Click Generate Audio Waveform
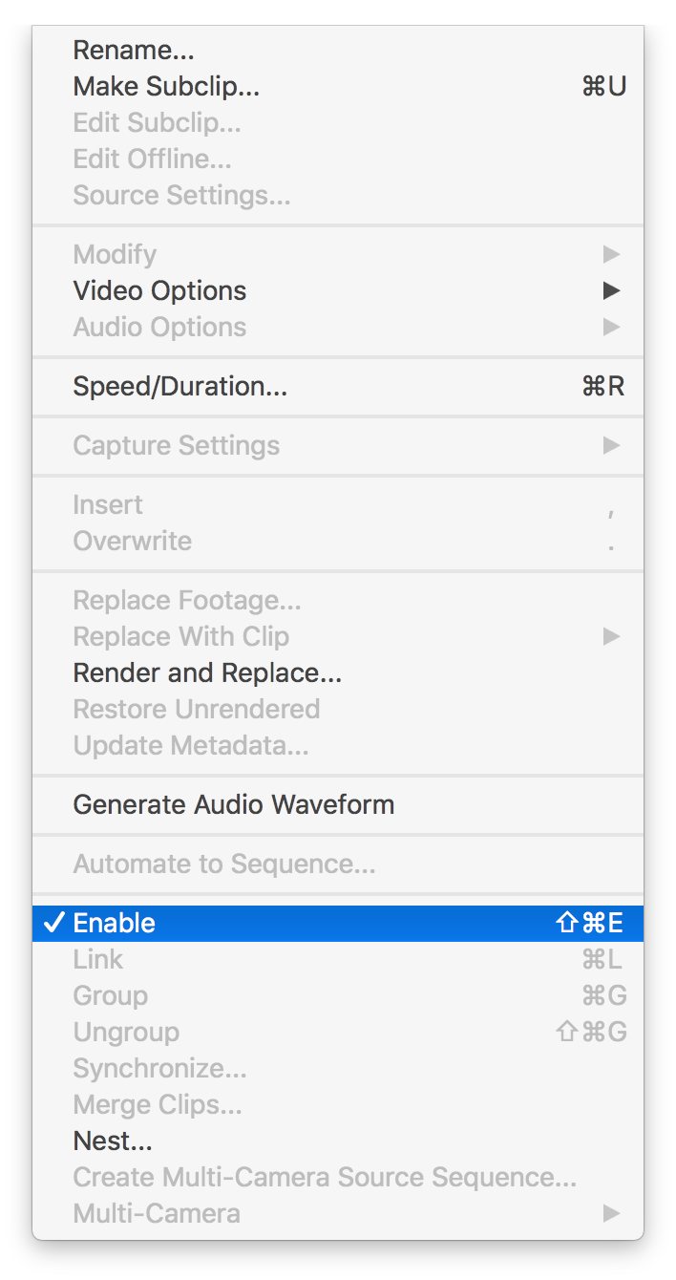The width and height of the screenshot is (676, 1280). (x=233, y=805)
